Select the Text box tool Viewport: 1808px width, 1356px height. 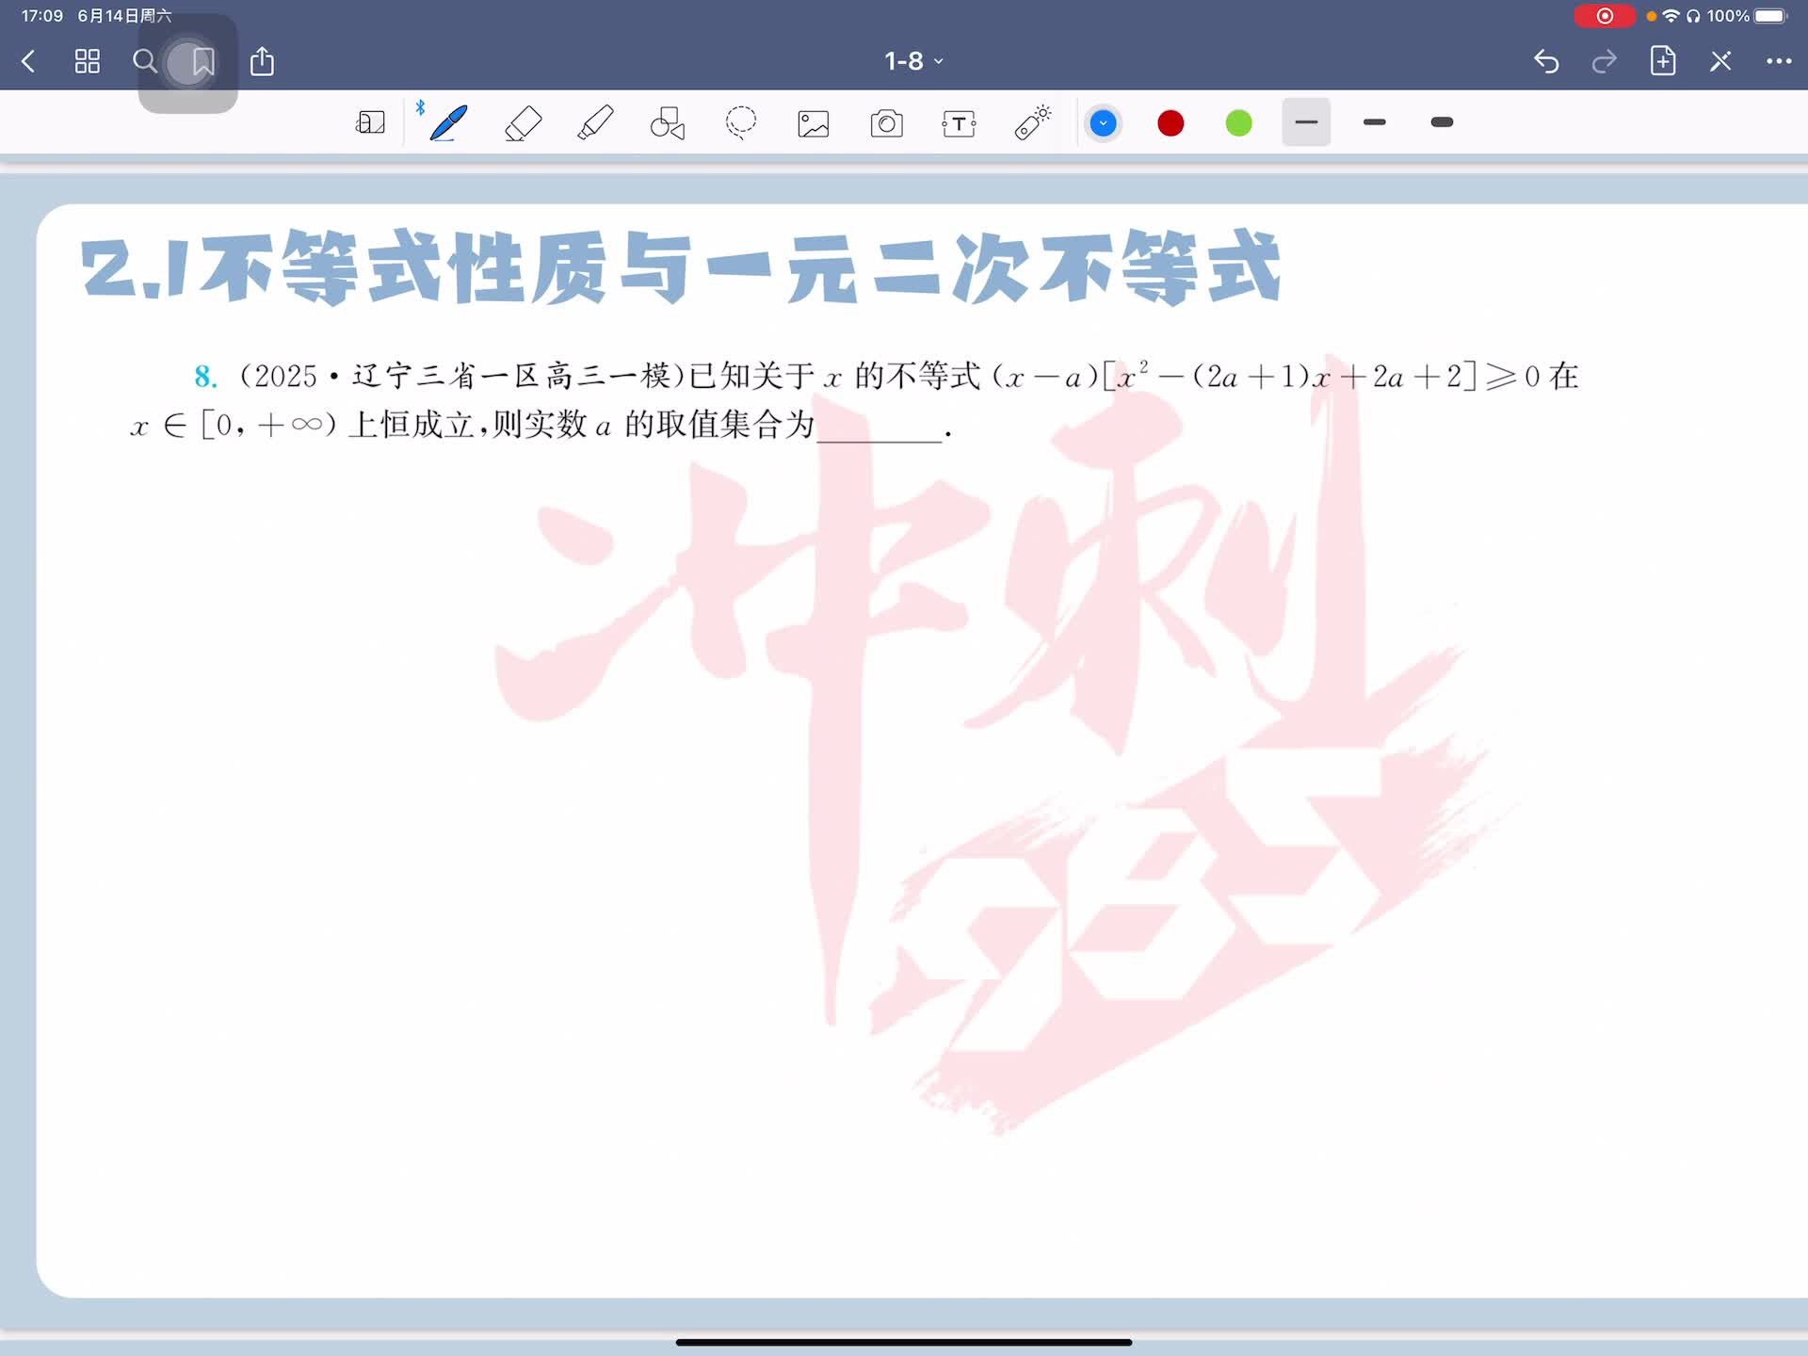click(x=959, y=123)
